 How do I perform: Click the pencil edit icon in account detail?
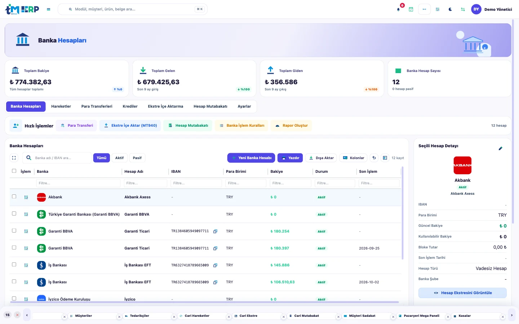[x=500, y=148]
